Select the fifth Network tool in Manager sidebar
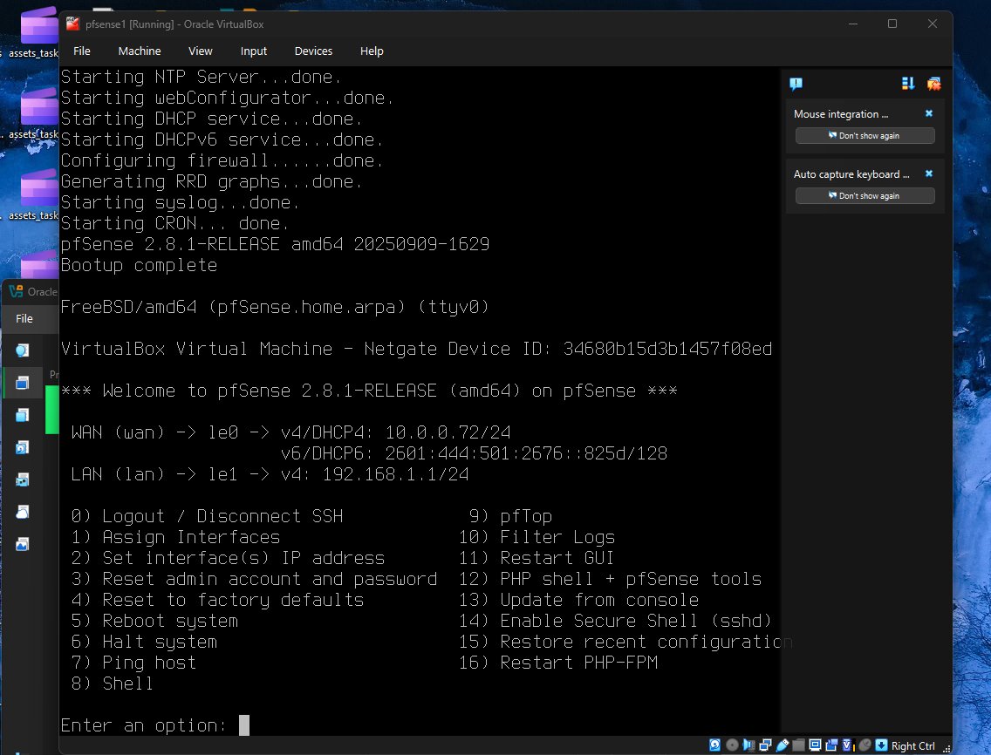991x755 pixels. (22, 480)
